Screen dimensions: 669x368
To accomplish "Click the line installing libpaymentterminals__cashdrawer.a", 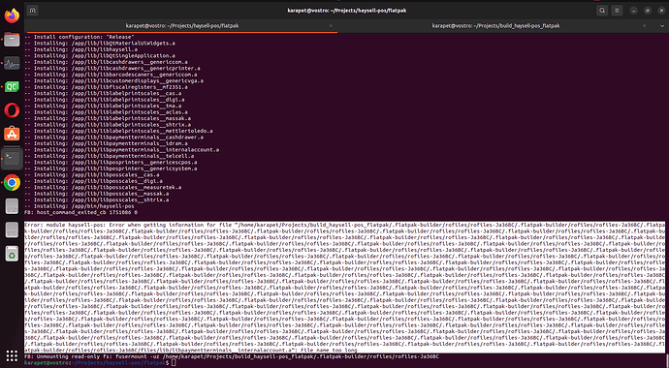I will click(113, 138).
